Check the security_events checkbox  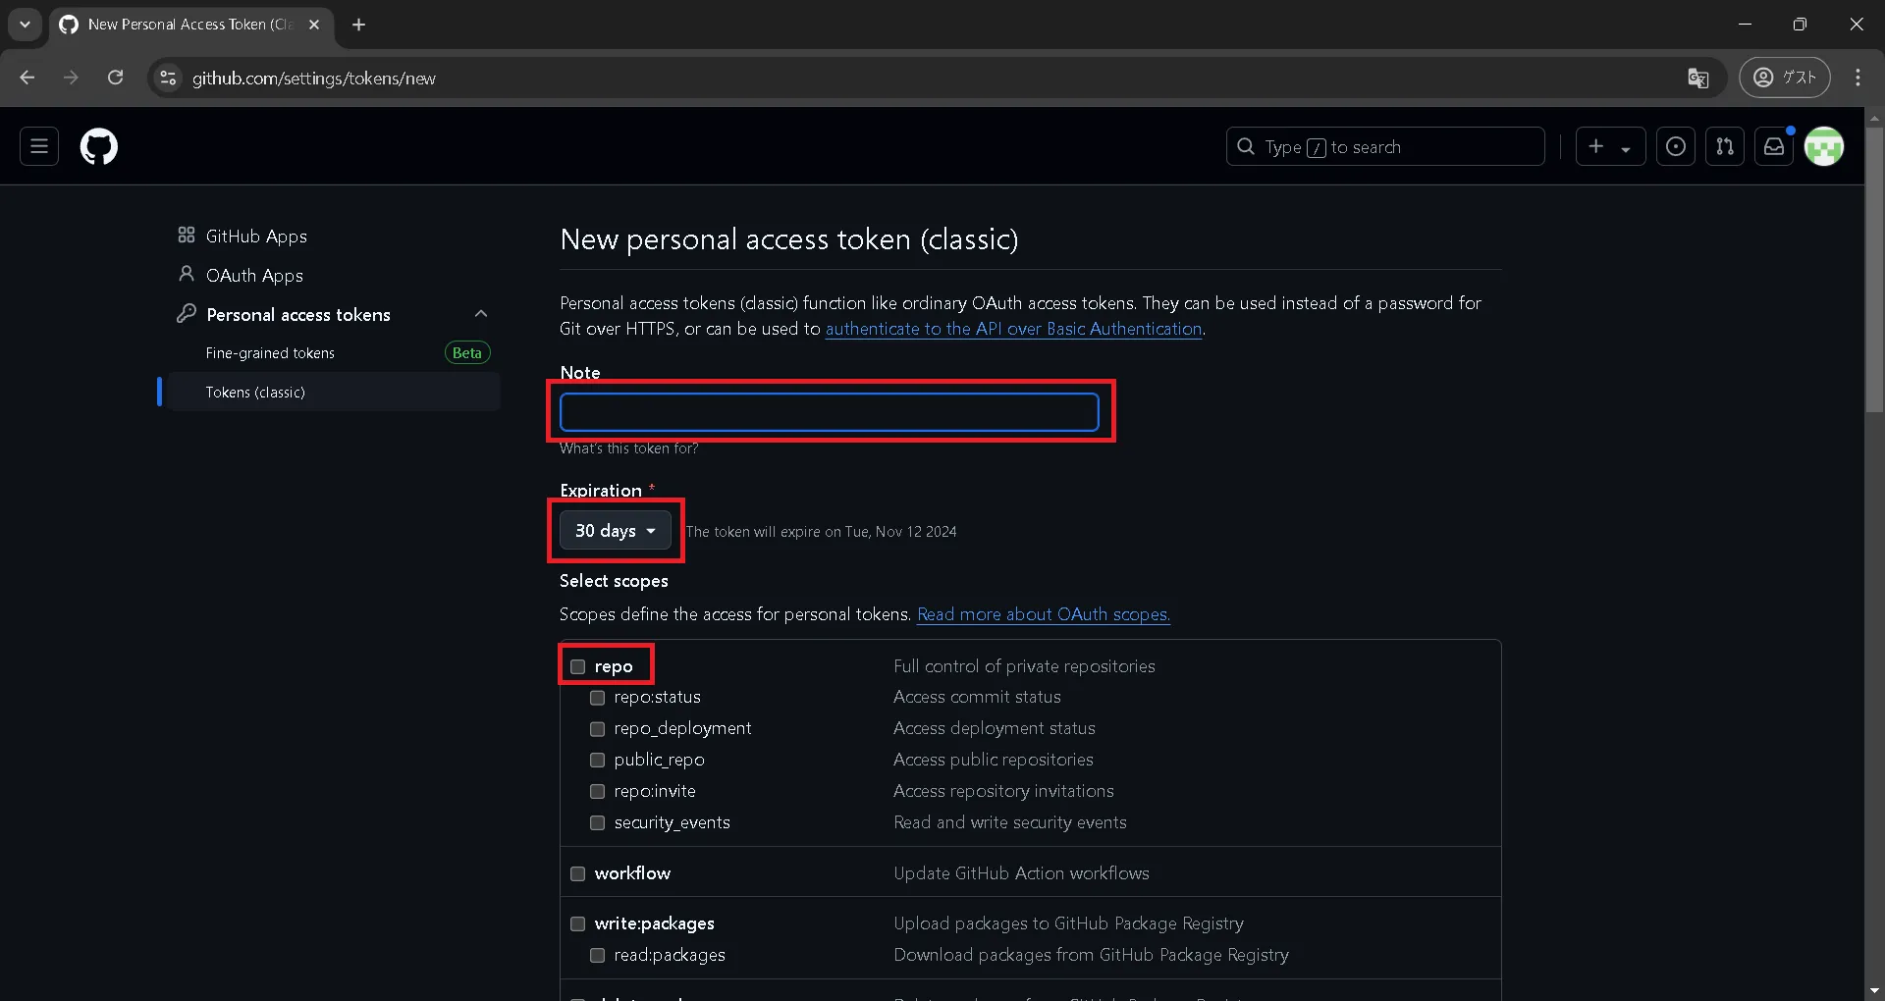point(597,822)
